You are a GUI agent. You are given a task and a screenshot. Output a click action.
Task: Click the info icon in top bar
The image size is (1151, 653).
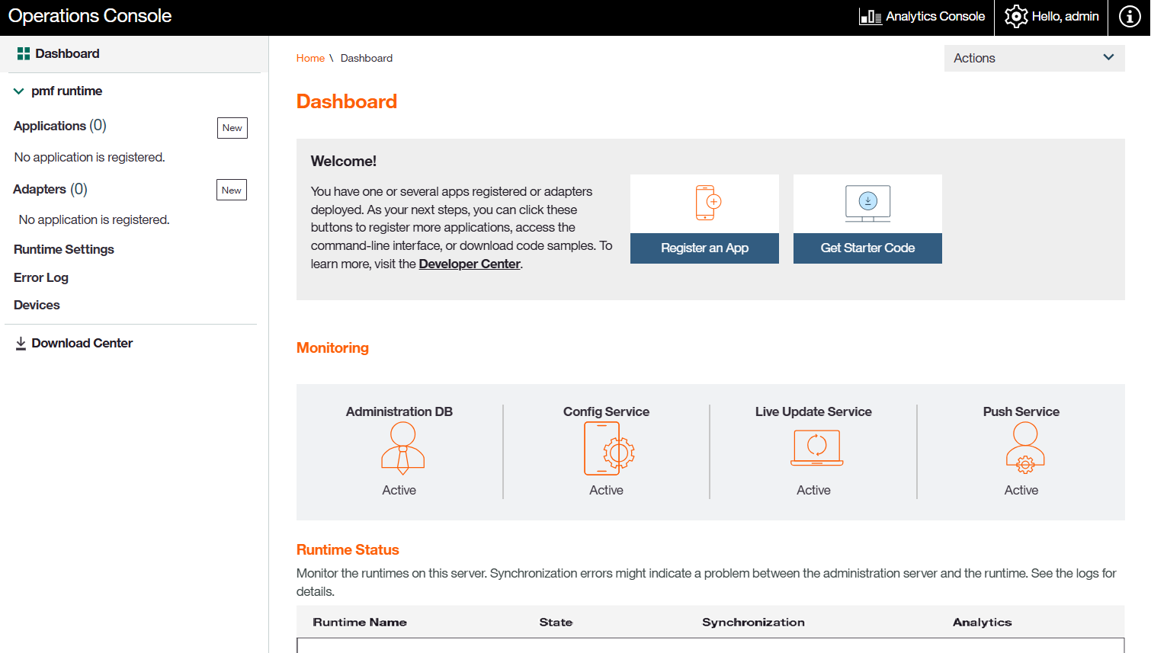[x=1130, y=17]
